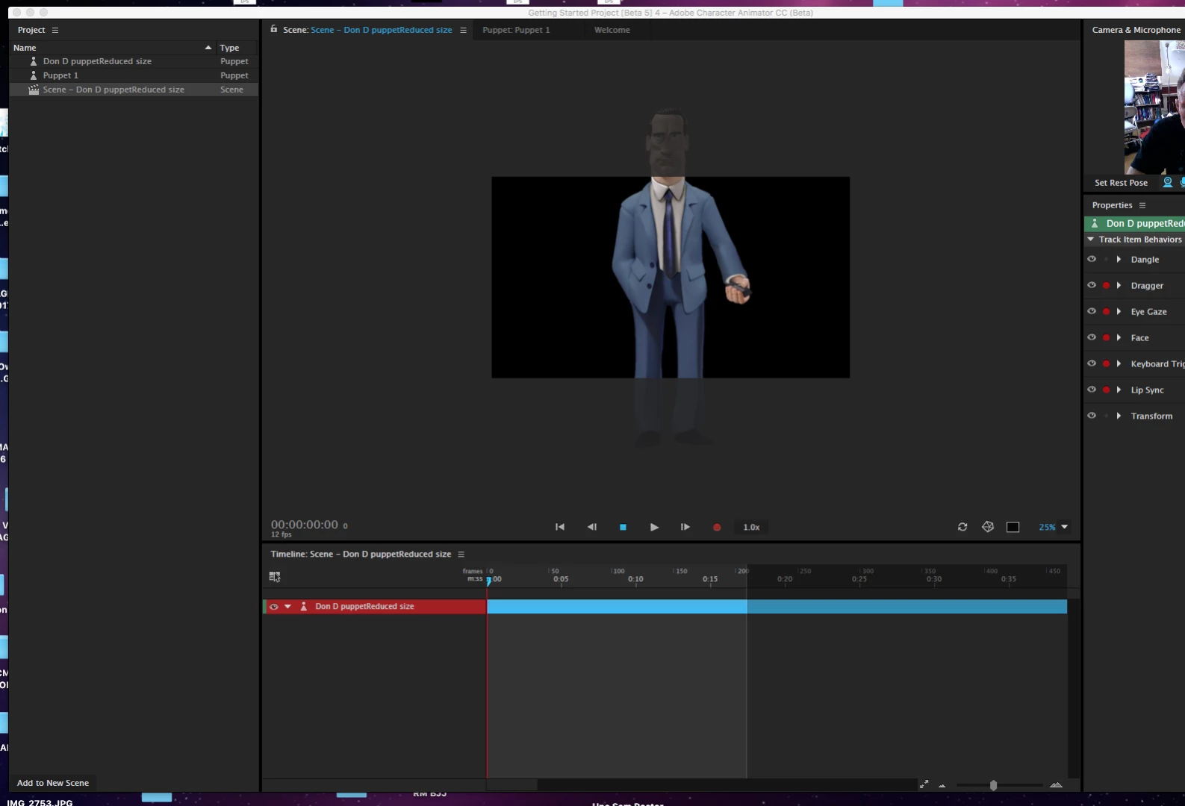Start playback with the play button
This screenshot has width=1185, height=806.
pyautogui.click(x=654, y=527)
